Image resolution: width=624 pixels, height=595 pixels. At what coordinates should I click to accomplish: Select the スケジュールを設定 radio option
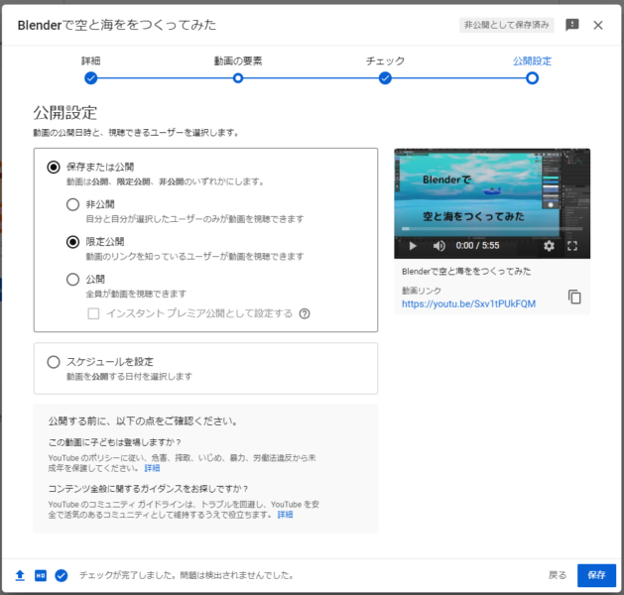pyautogui.click(x=54, y=362)
